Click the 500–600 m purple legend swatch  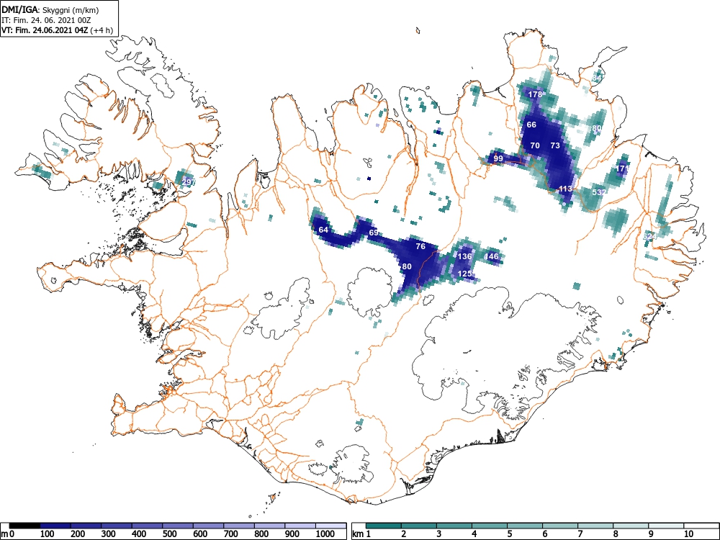click(x=178, y=526)
